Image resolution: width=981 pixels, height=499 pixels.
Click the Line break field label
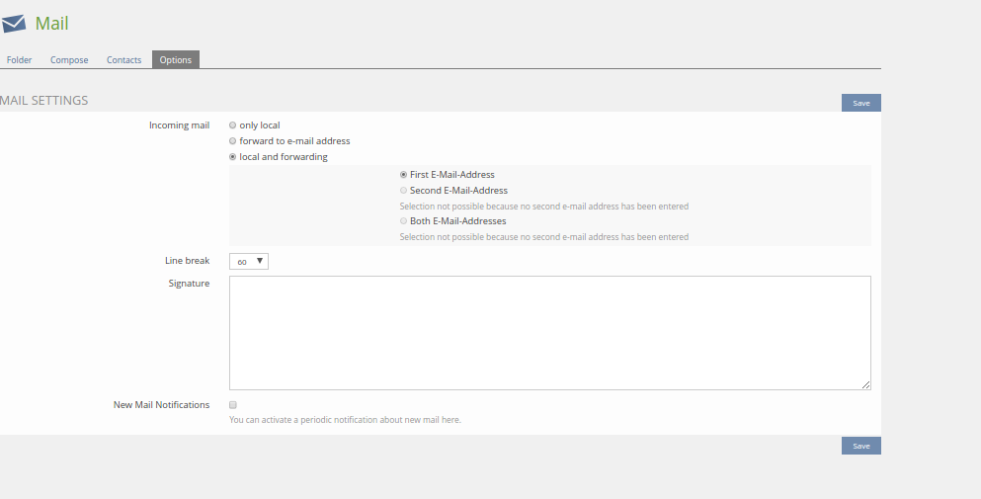tap(187, 261)
